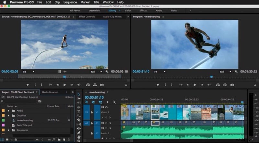Open Program monitor settings wrench icon
259x143 pixels.
pyautogui.click(x=236, y=71)
